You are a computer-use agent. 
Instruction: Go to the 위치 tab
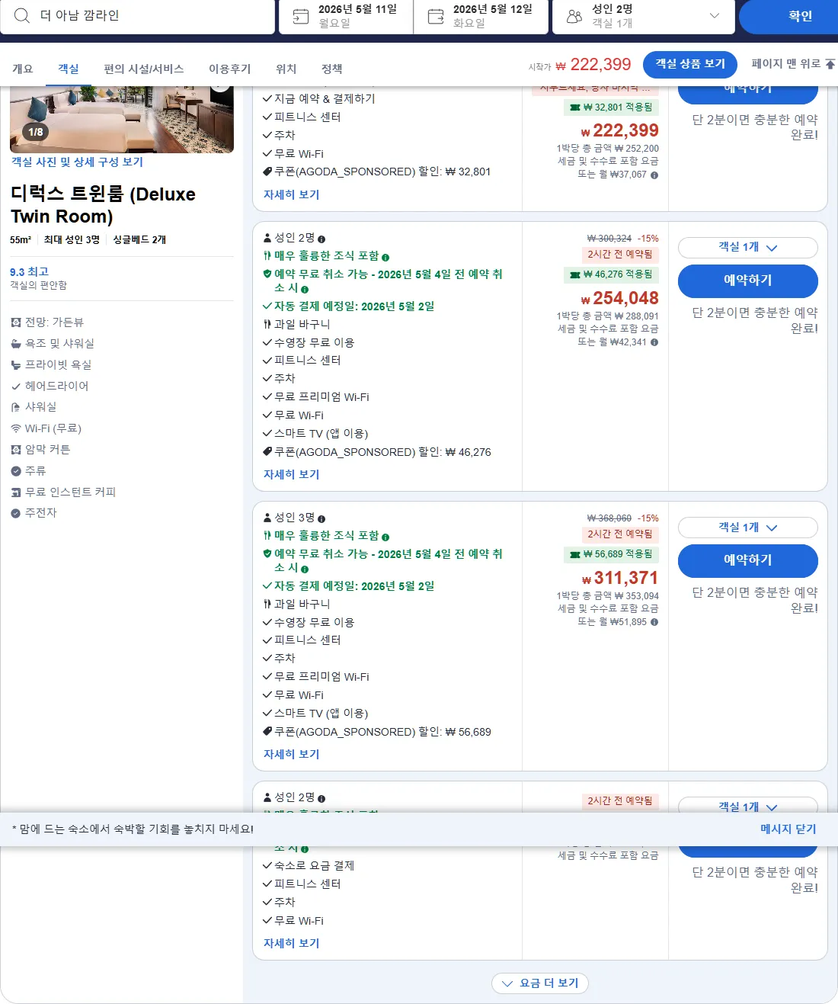(286, 69)
